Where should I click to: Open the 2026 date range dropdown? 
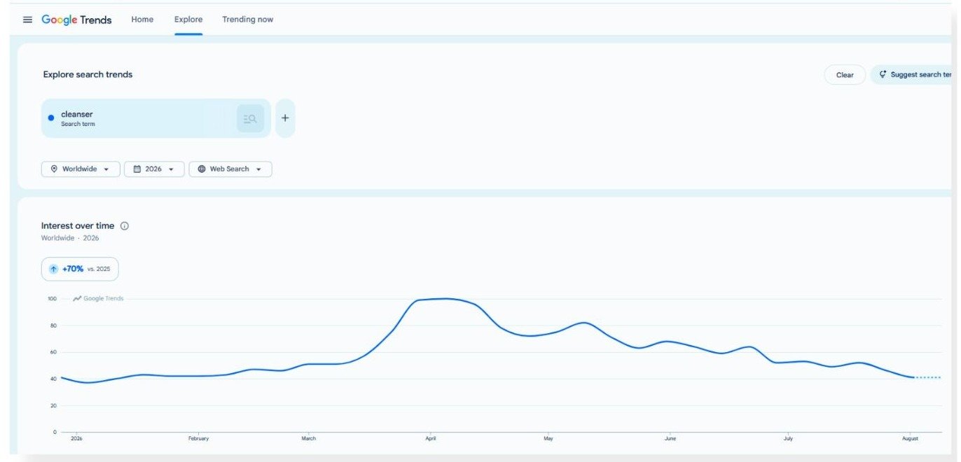click(x=154, y=169)
